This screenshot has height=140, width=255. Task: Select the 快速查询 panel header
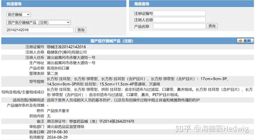click(64, 4)
